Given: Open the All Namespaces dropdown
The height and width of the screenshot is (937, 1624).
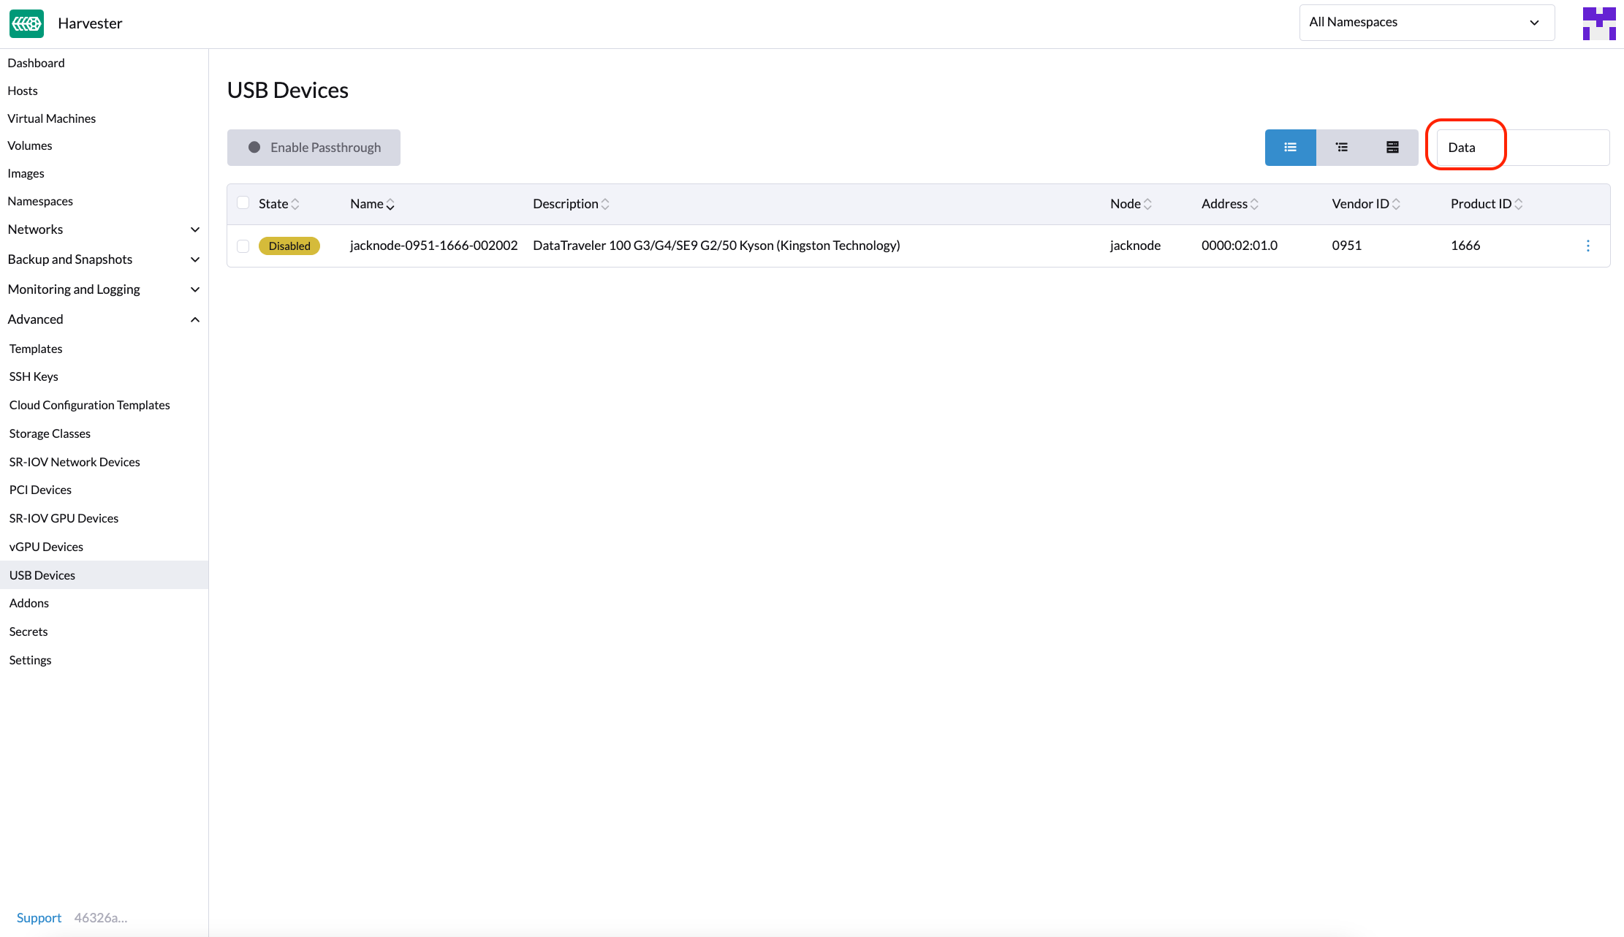Looking at the screenshot, I should pos(1426,23).
